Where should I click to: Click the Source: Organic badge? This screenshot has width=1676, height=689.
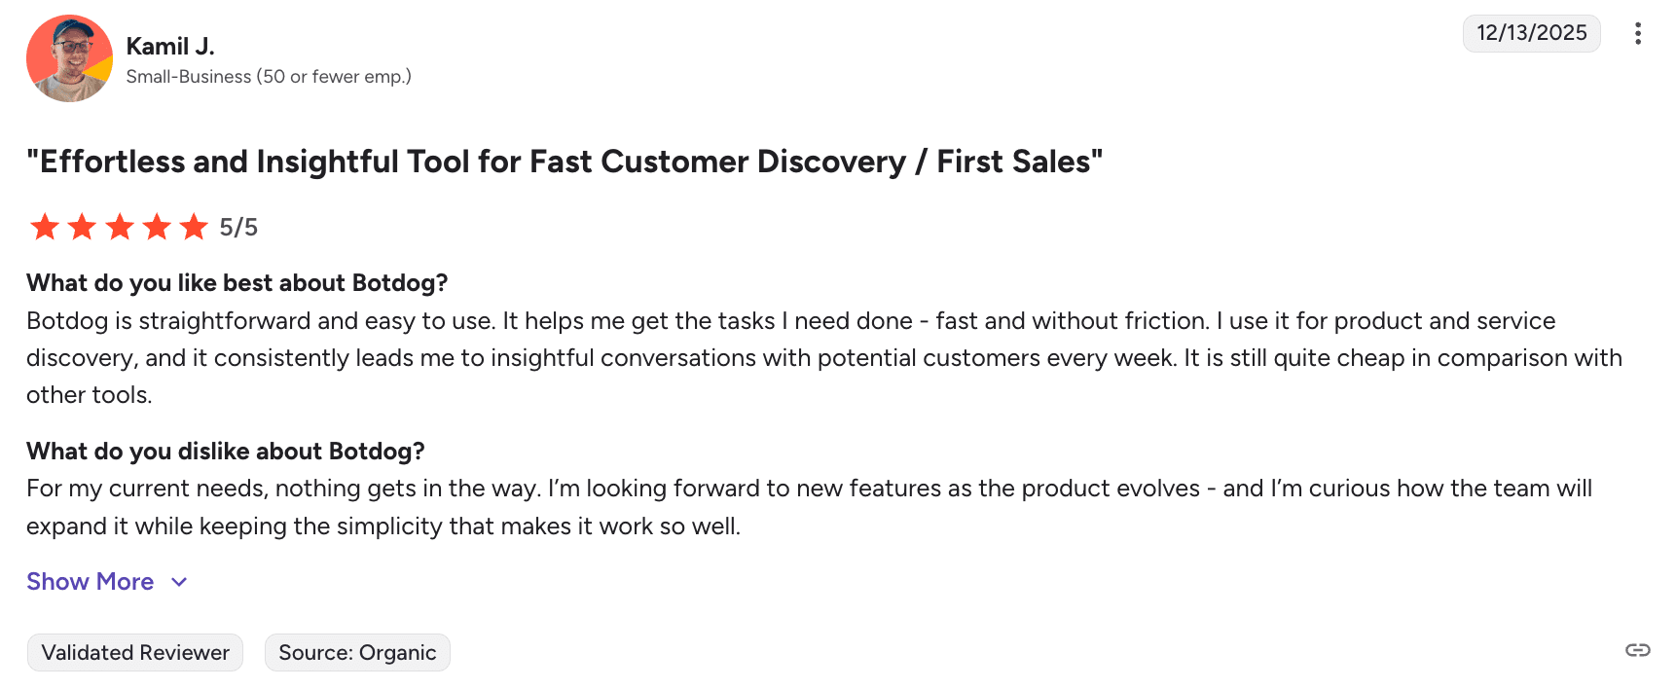coord(357,652)
